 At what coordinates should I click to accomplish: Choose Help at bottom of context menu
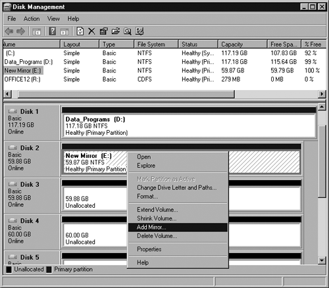[x=178, y=262]
